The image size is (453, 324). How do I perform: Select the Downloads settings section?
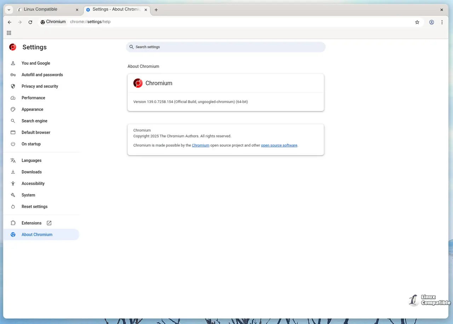tap(31, 172)
